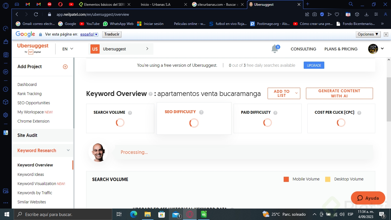The image size is (391, 220).
Task: Open Microsoft Edge from the taskbar
Action: 134,214
